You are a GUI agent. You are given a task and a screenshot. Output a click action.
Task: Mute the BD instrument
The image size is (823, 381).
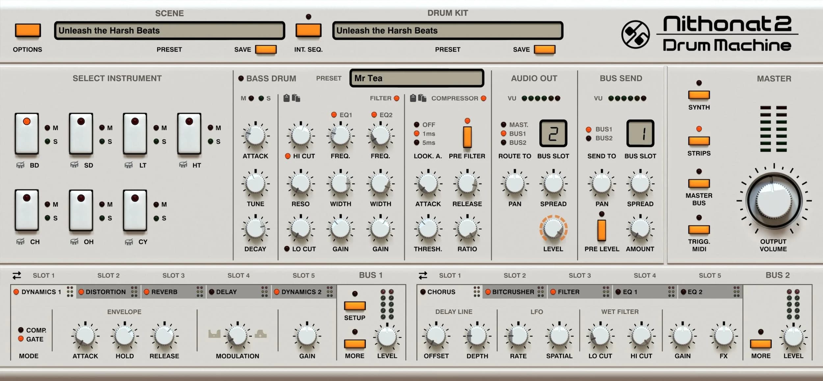[x=48, y=128]
